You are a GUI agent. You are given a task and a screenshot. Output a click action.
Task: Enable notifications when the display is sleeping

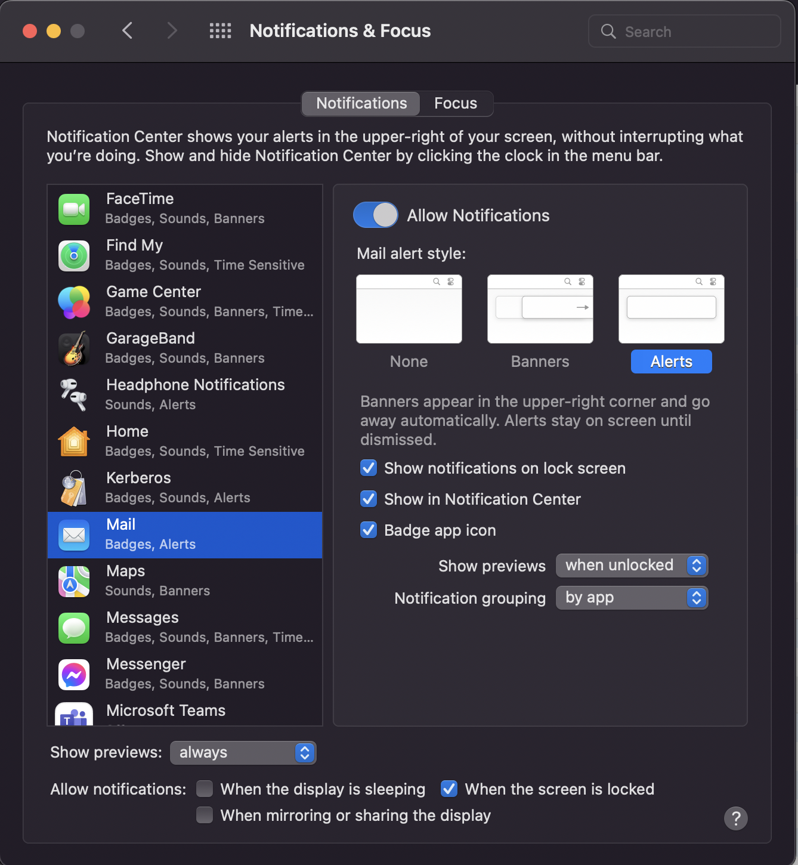click(205, 789)
